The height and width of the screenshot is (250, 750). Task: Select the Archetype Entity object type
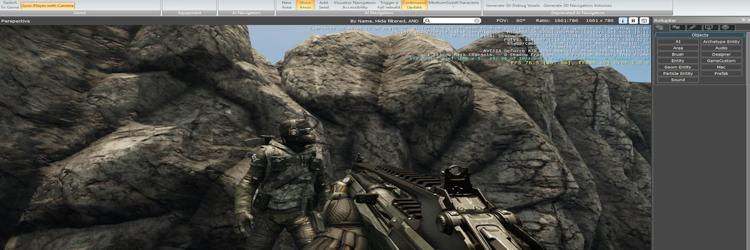(x=721, y=41)
